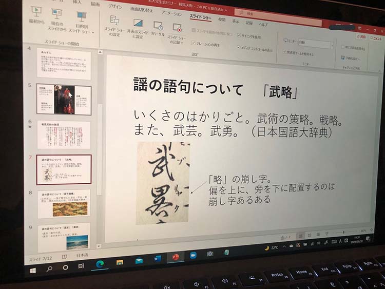Open the Insert (挿入) ribbon tab
385x289 pixels.
tap(77, 2)
